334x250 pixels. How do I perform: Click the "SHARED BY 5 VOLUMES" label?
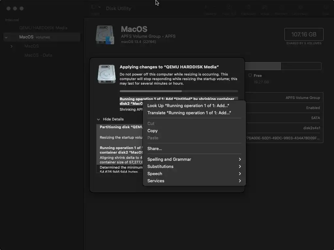click(304, 43)
